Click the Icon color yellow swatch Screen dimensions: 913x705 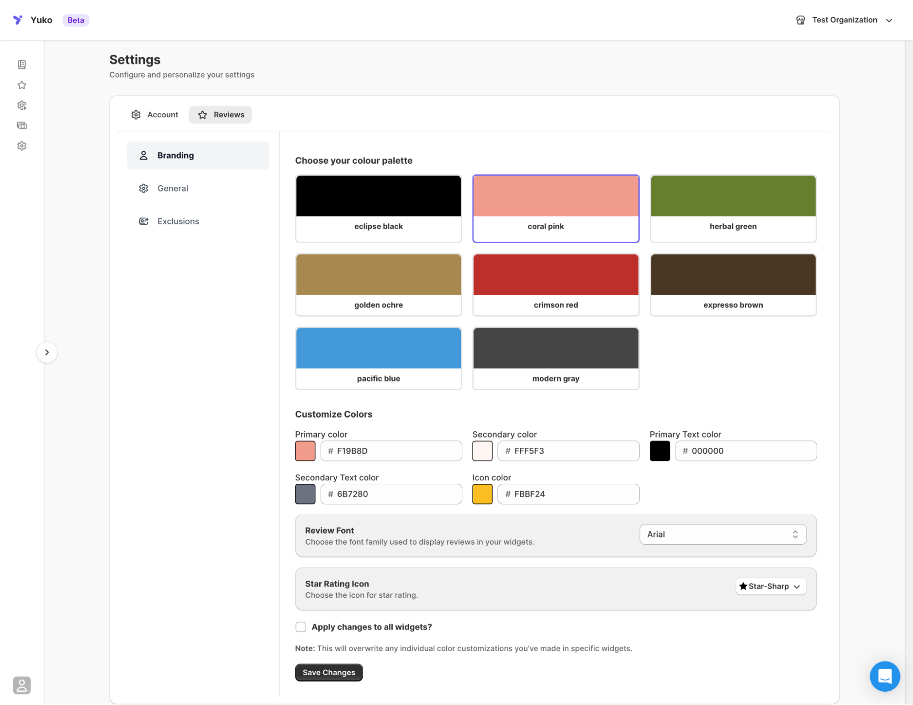point(482,494)
